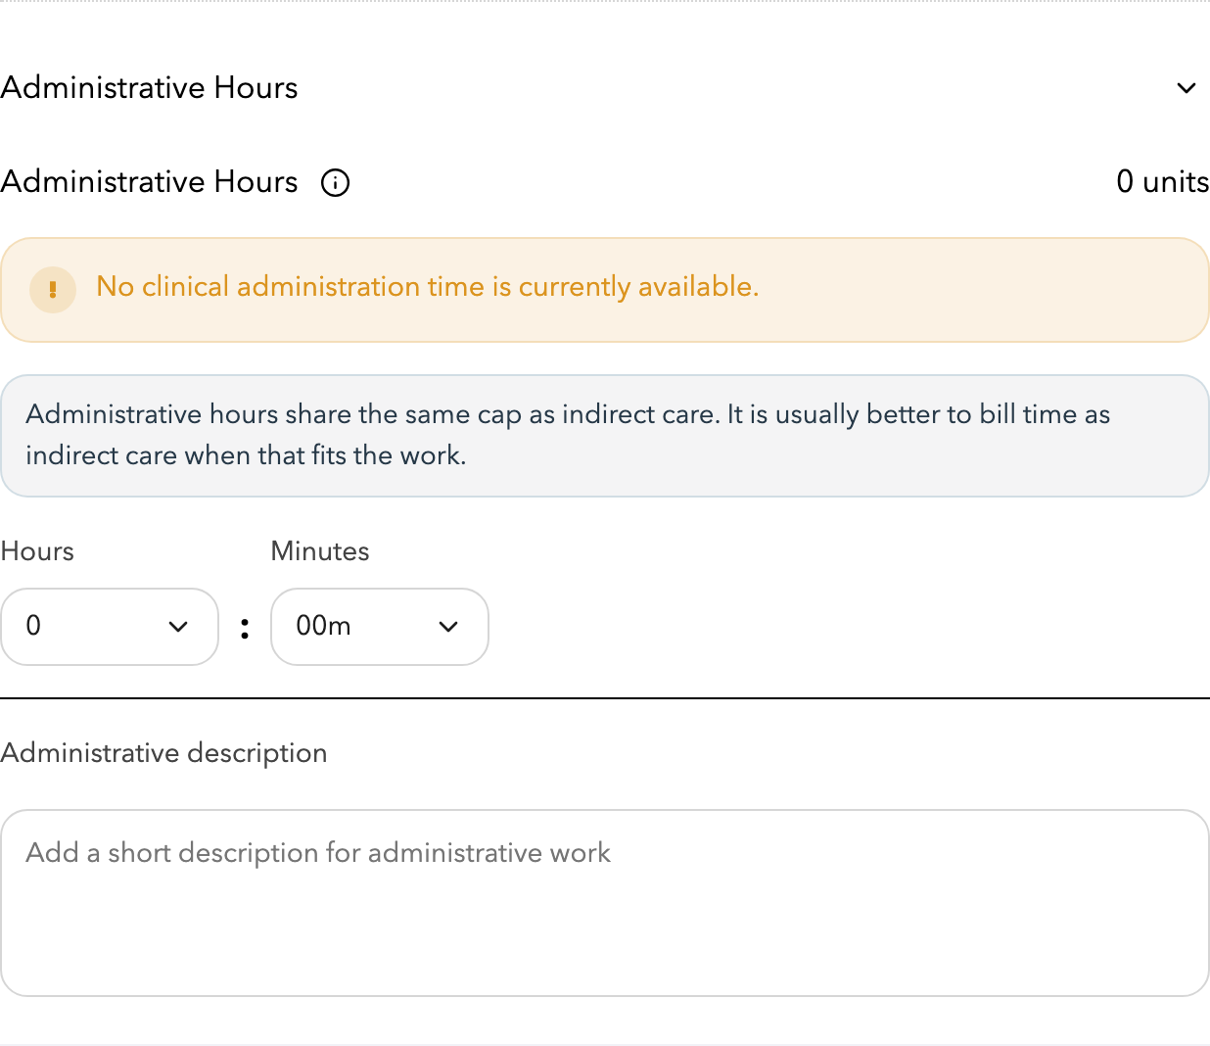The height and width of the screenshot is (1046, 1210).
Task: Open the Hours dropdown showing 0
Action: pos(110,627)
